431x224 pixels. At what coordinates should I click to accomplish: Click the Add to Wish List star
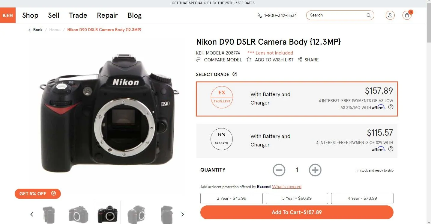pyautogui.click(x=249, y=60)
